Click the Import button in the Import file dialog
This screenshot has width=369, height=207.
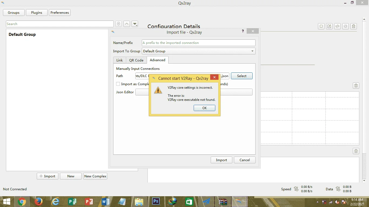222,160
